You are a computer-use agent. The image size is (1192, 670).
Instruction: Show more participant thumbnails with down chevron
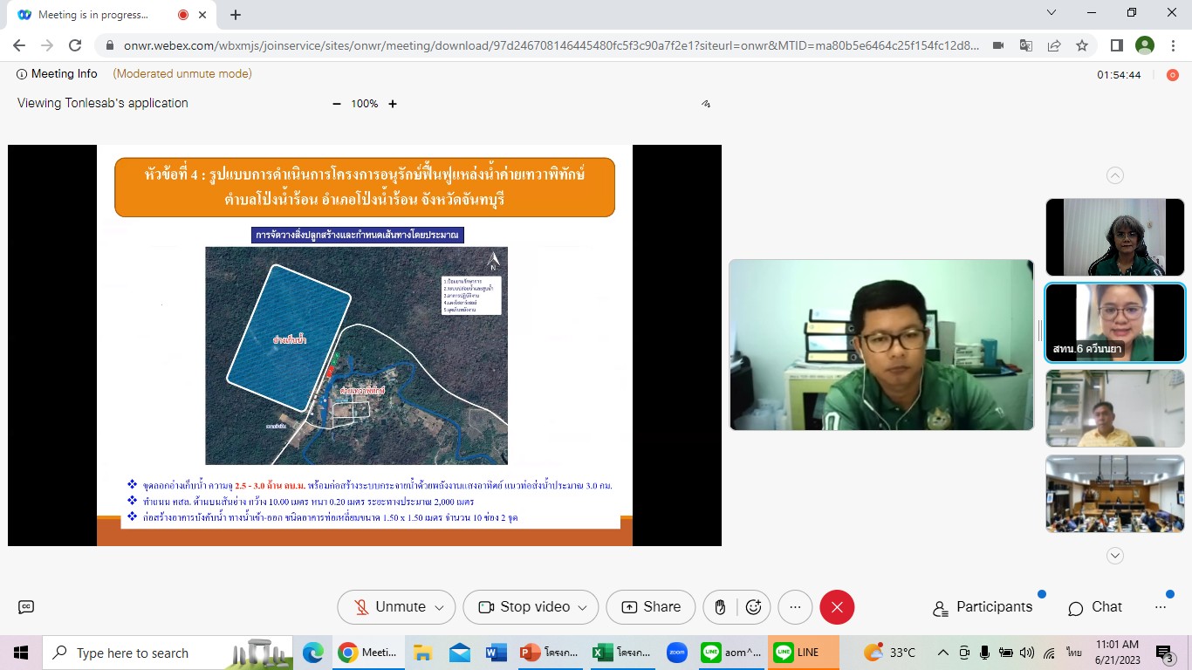point(1115,555)
